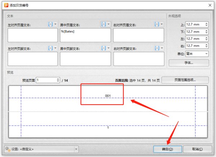
Task: Click macro insert icon for left header text
Action: coord(50,24)
